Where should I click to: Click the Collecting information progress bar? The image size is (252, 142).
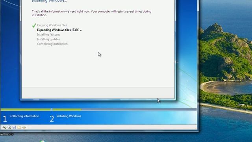(x=26, y=110)
